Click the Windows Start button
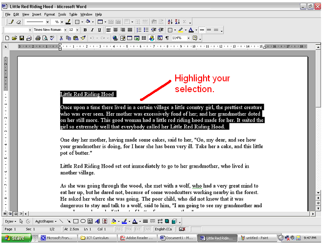The image size is (324, 245). (16, 238)
